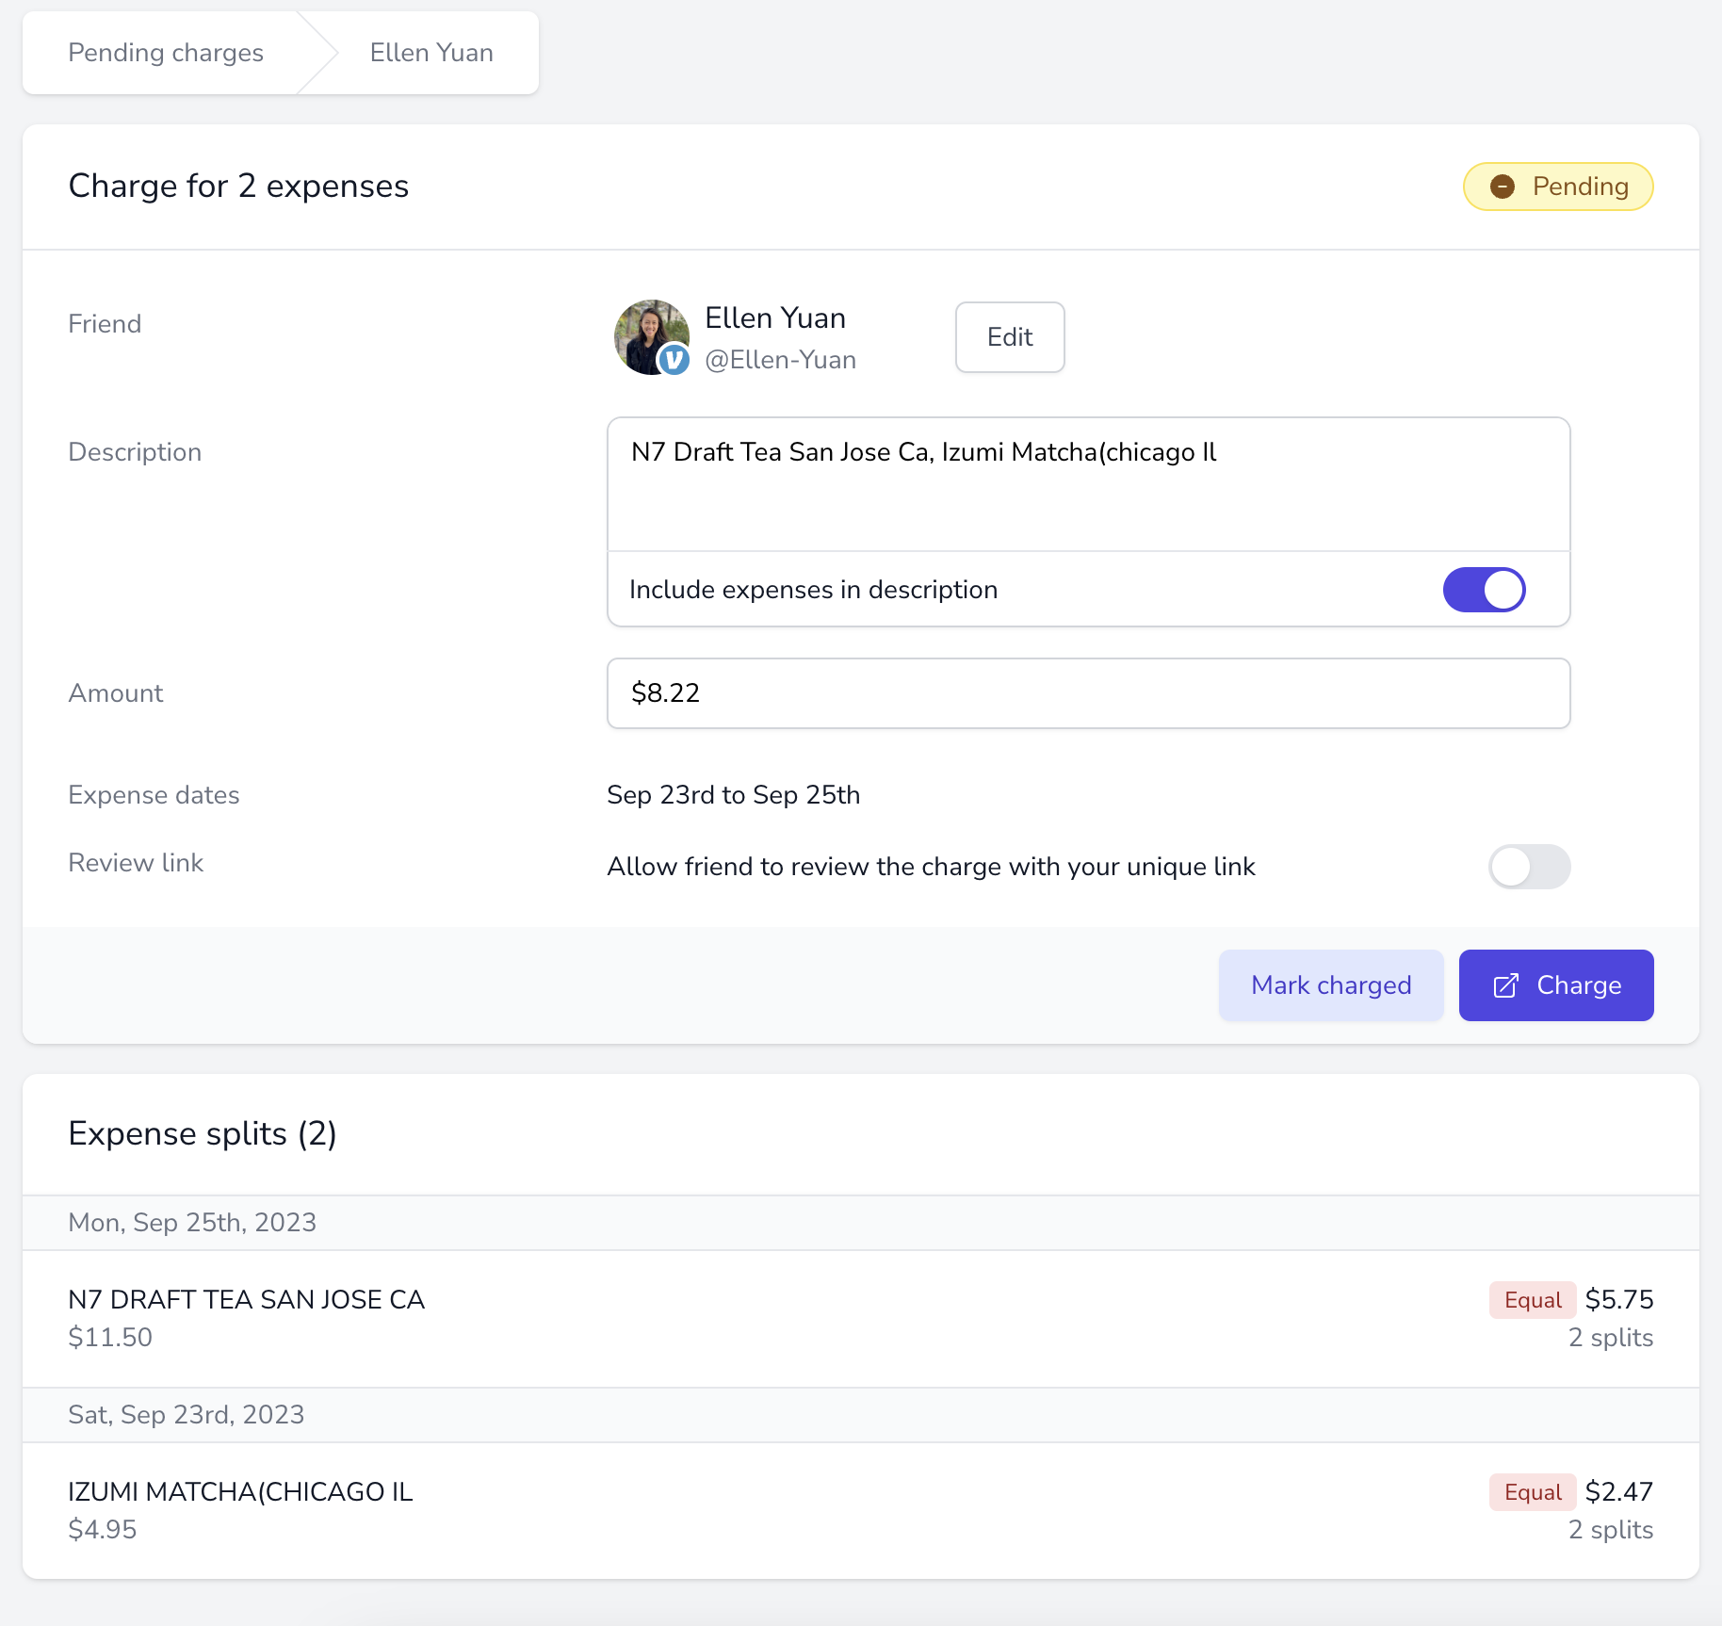Screen dimensions: 1722x1626
Task: Click the Pending status badge
Action: [x=1558, y=187]
